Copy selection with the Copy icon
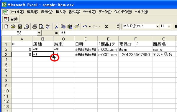 click(63, 26)
